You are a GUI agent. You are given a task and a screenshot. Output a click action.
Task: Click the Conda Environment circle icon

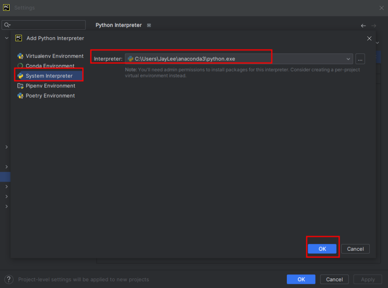tap(20, 66)
